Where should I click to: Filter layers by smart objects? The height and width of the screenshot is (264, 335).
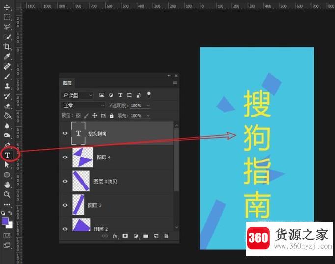[x=139, y=95]
